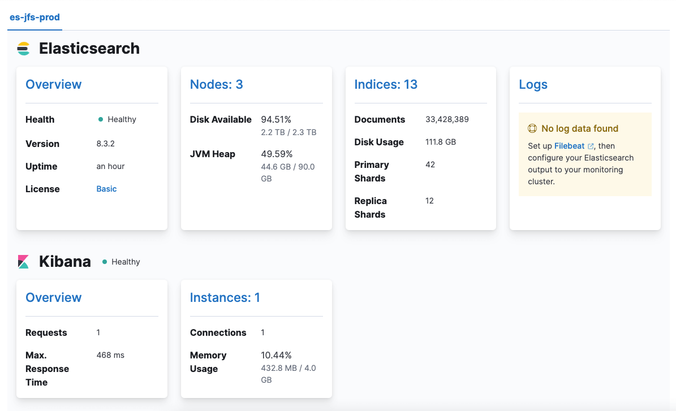Follow the Filebeat setup link
Viewport: 676px width, 411px height.
pos(570,146)
